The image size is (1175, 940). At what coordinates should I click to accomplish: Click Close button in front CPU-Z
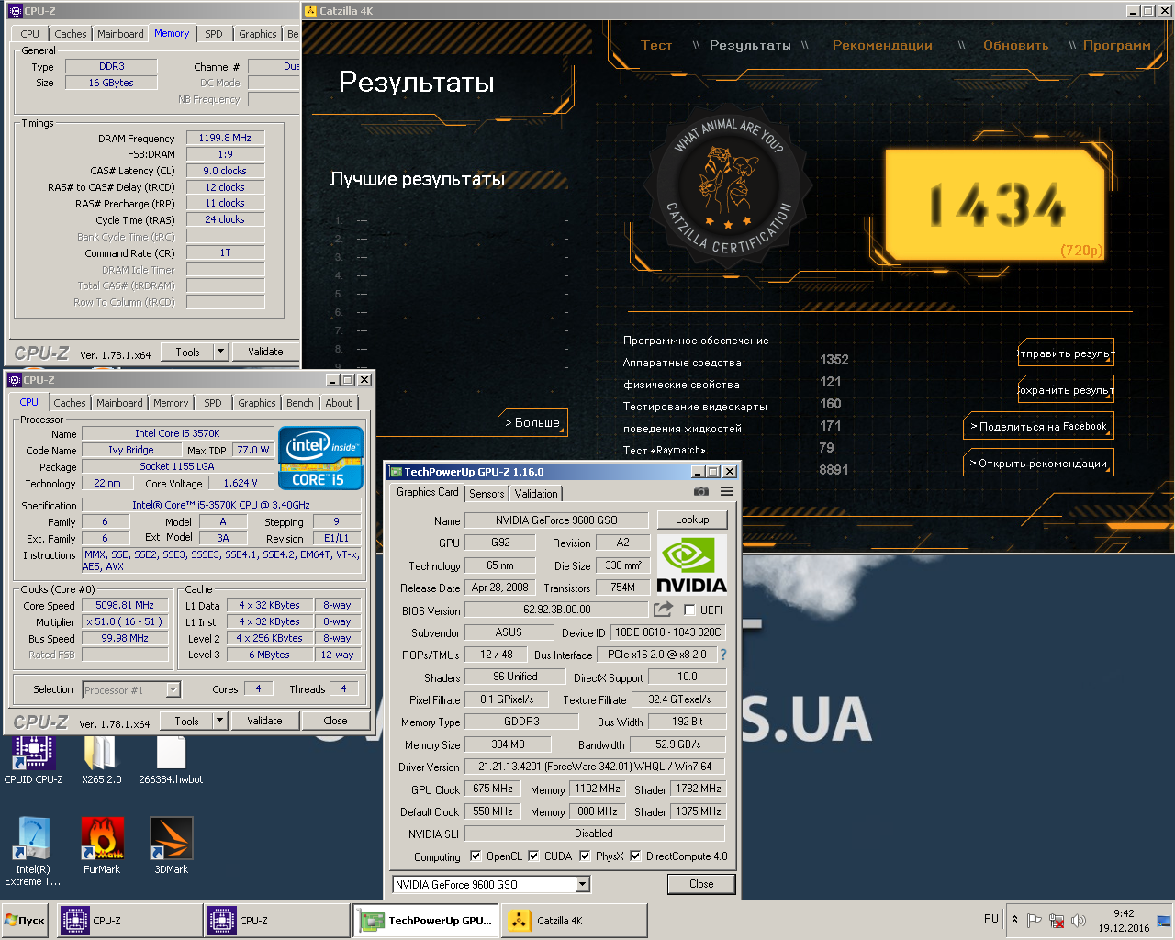click(x=335, y=721)
